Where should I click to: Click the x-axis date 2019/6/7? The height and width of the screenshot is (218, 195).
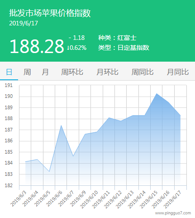[66, 199]
